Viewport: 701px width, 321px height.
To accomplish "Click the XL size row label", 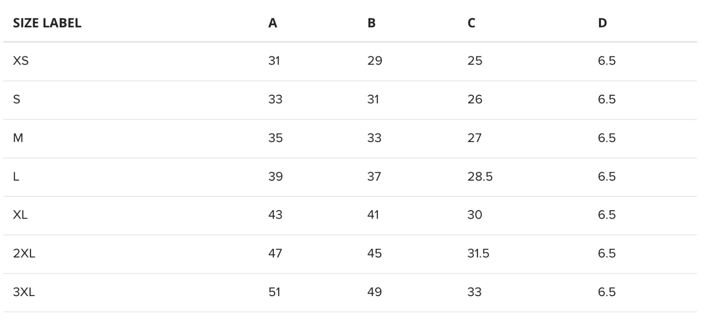I will pos(20,215).
